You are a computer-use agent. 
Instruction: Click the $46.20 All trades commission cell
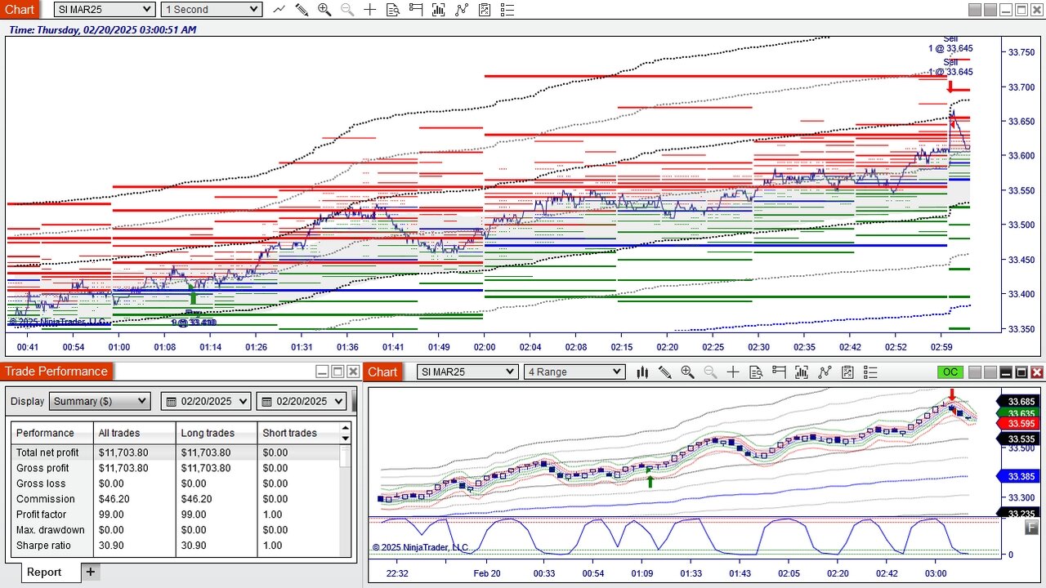(114, 499)
